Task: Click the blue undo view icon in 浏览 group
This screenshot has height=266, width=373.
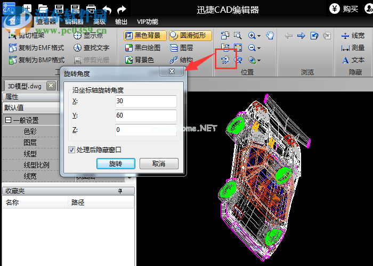Action: pyautogui.click(x=314, y=36)
